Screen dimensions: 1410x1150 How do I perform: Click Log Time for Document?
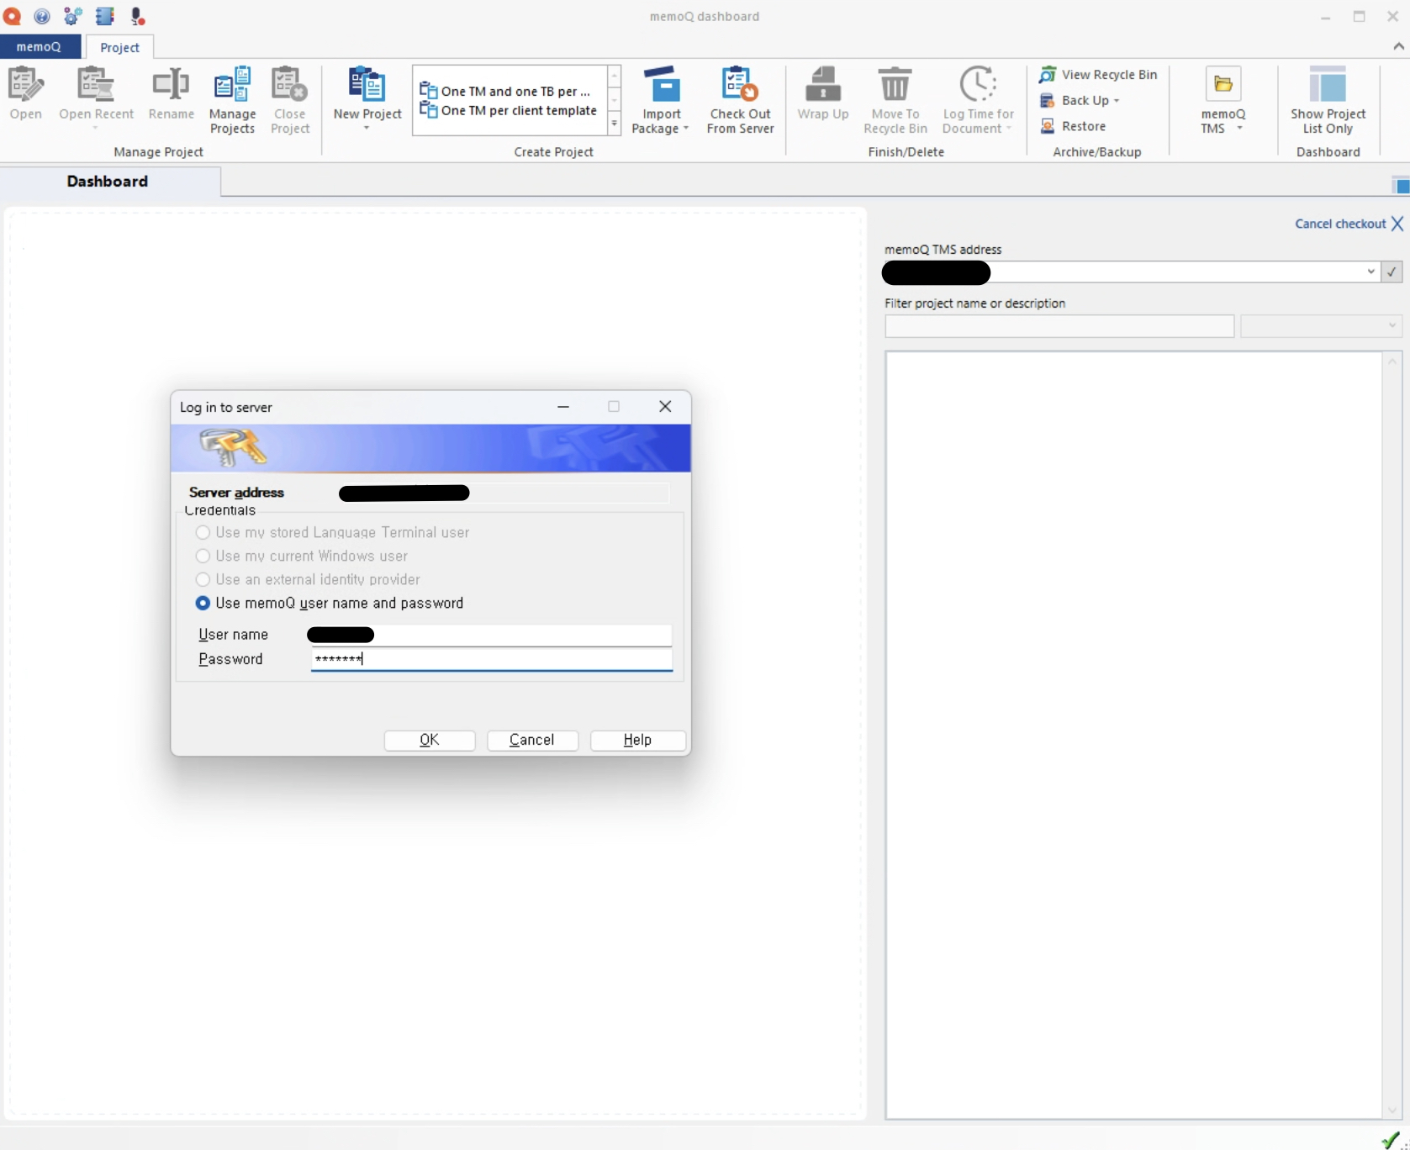click(978, 100)
